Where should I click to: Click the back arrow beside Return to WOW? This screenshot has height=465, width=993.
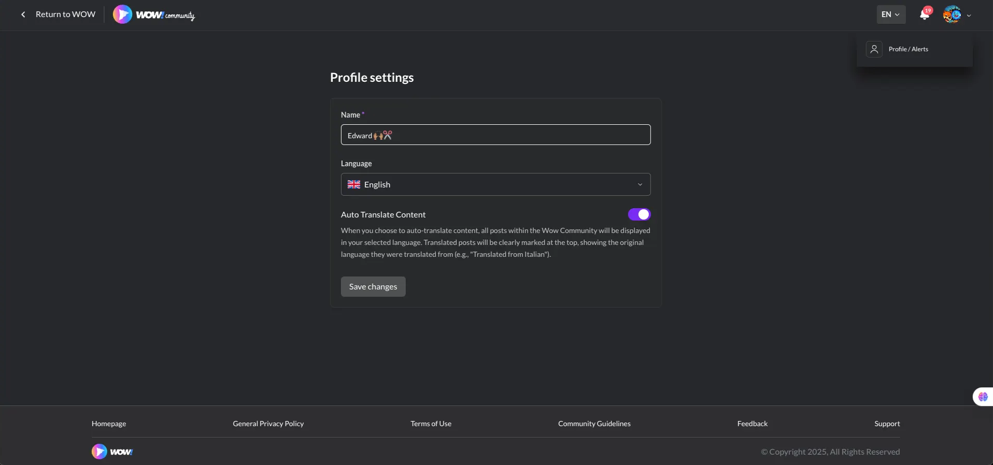(x=23, y=14)
